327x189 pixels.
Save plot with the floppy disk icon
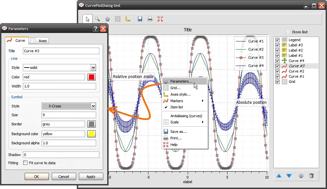(140, 19)
